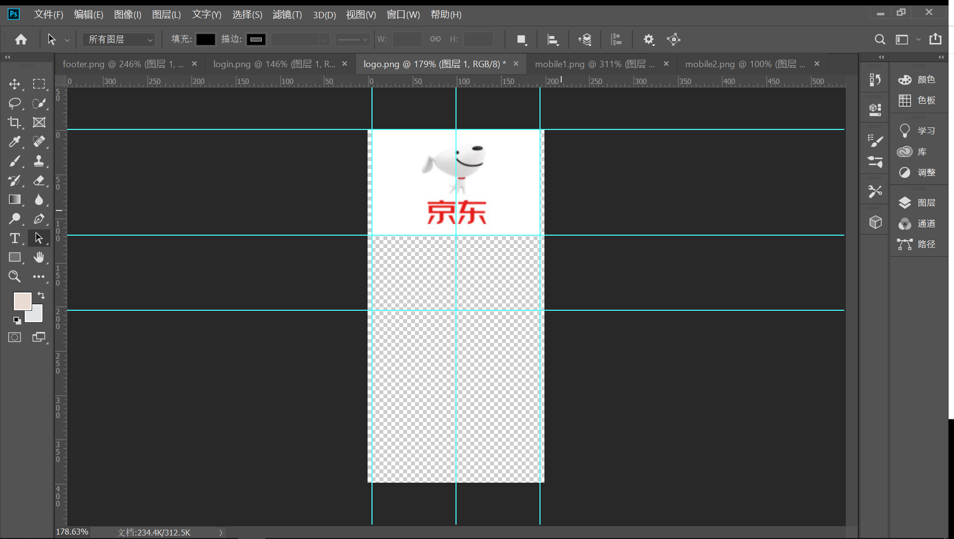The width and height of the screenshot is (954, 539).
Task: Open the search magnifier in options bar
Action: tap(880, 39)
